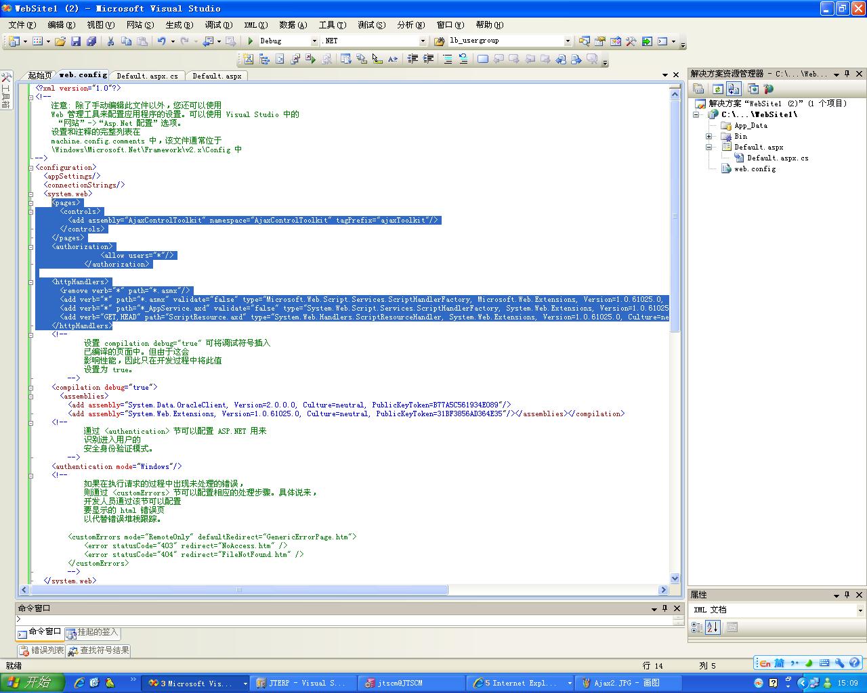
Task: Open the 调试(D) menu
Action: tap(218, 24)
